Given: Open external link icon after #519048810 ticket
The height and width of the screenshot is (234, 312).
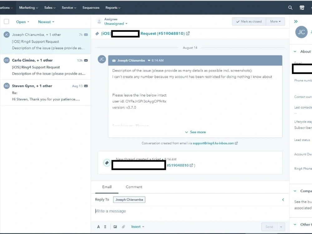Looking at the screenshot, I should coord(191,165).
